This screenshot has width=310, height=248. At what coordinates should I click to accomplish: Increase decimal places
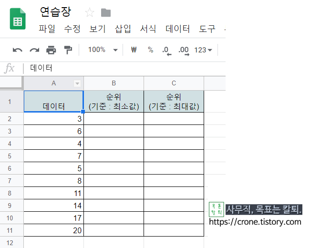coord(184,51)
